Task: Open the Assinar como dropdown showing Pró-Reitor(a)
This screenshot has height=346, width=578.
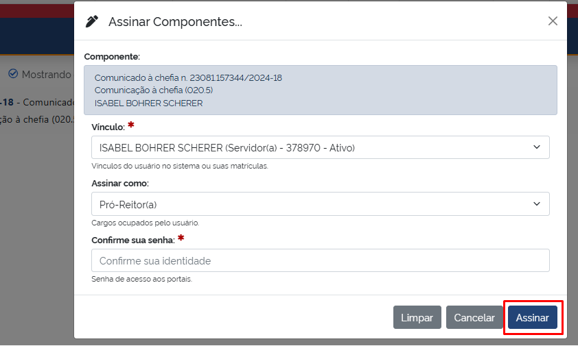Action: click(320, 204)
